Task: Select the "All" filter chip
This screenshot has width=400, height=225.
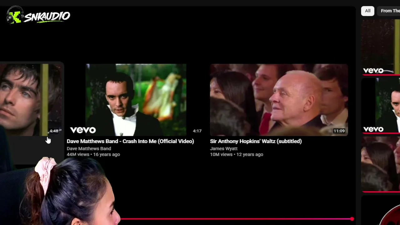Action: pos(368,11)
